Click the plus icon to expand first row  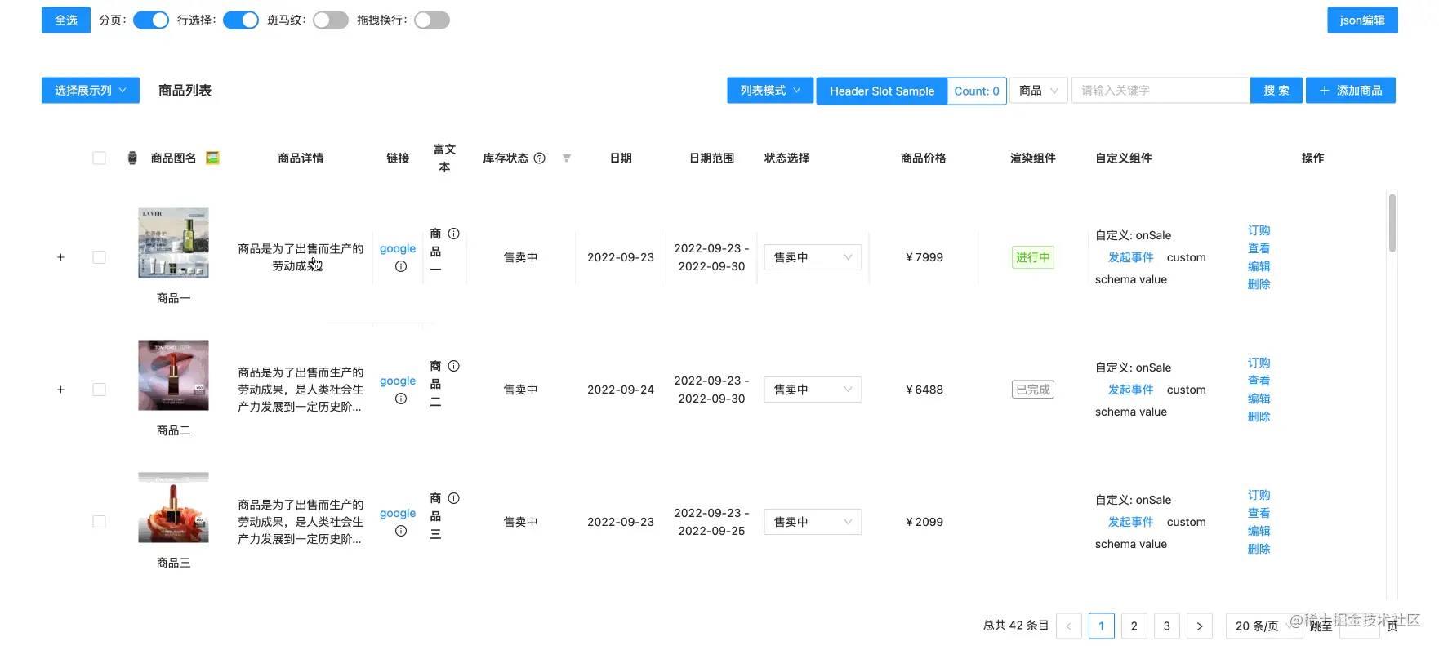pos(60,257)
